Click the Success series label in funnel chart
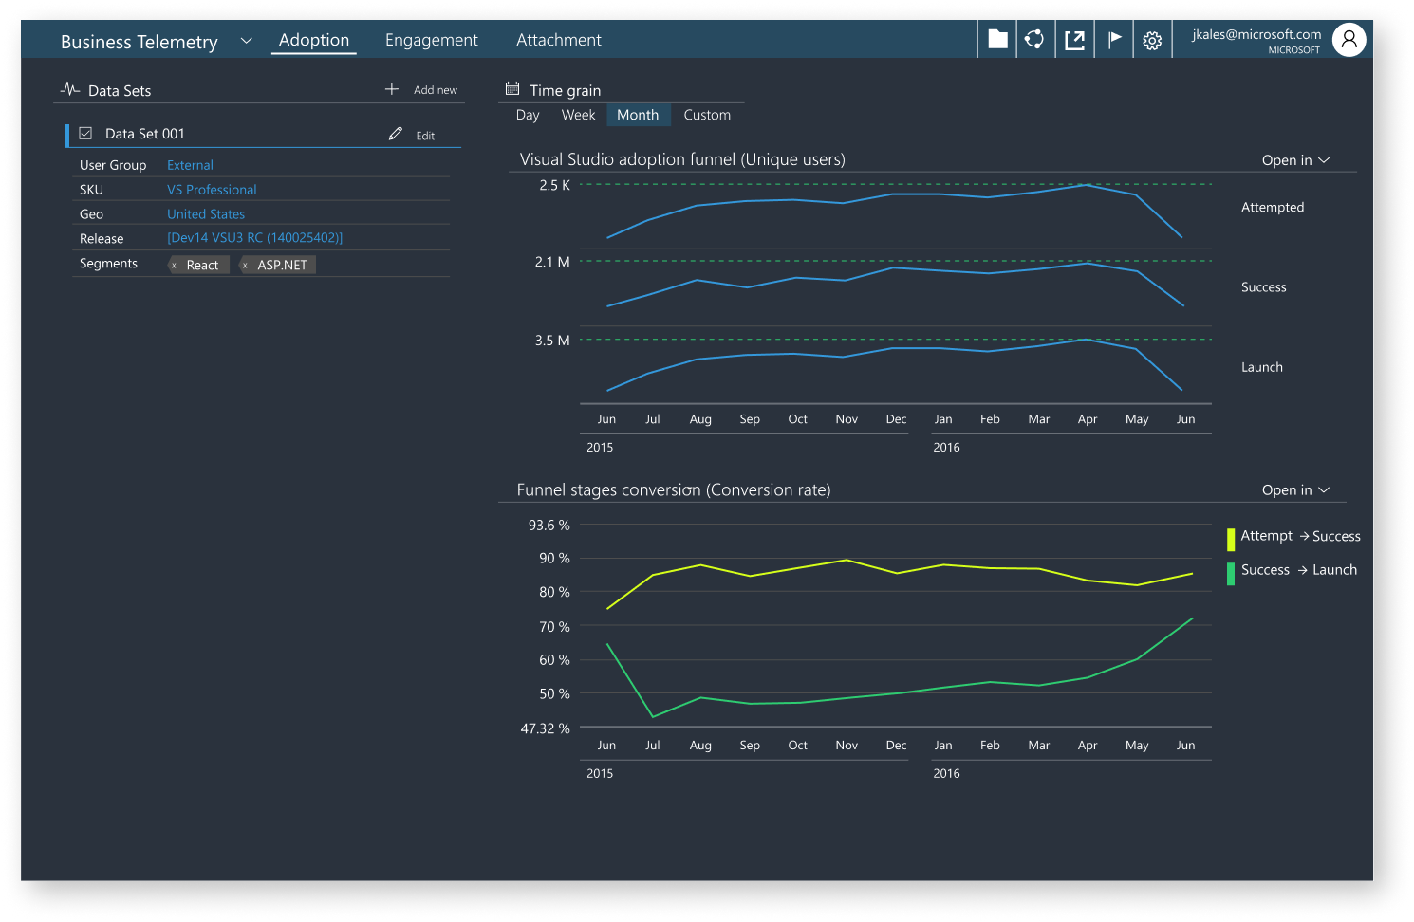 point(1263,287)
